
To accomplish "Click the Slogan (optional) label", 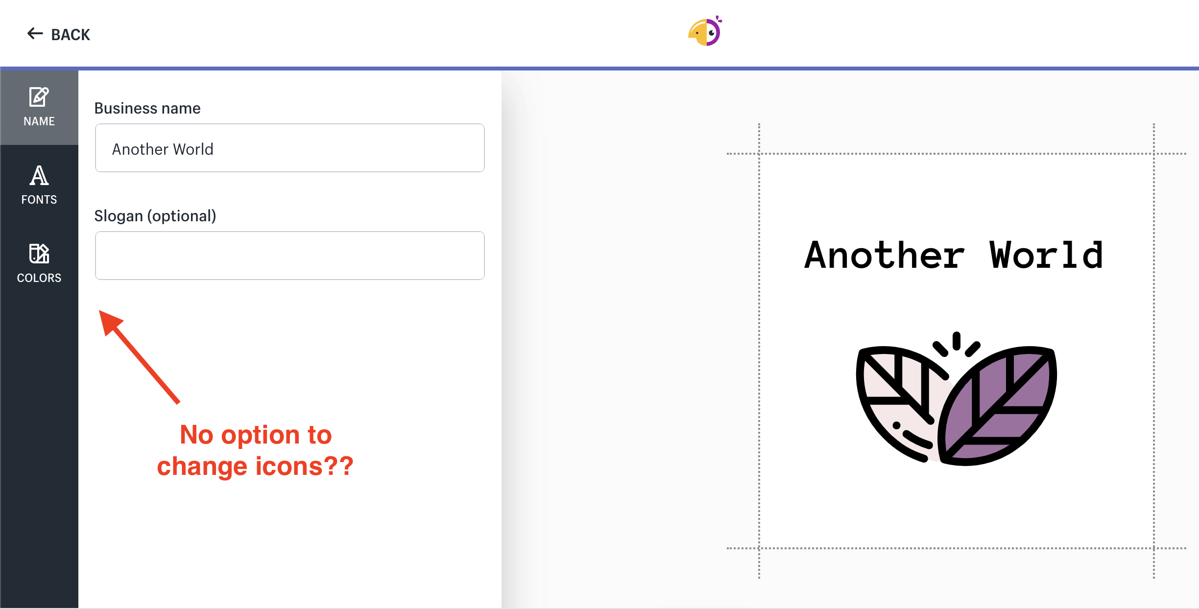I will (x=155, y=216).
